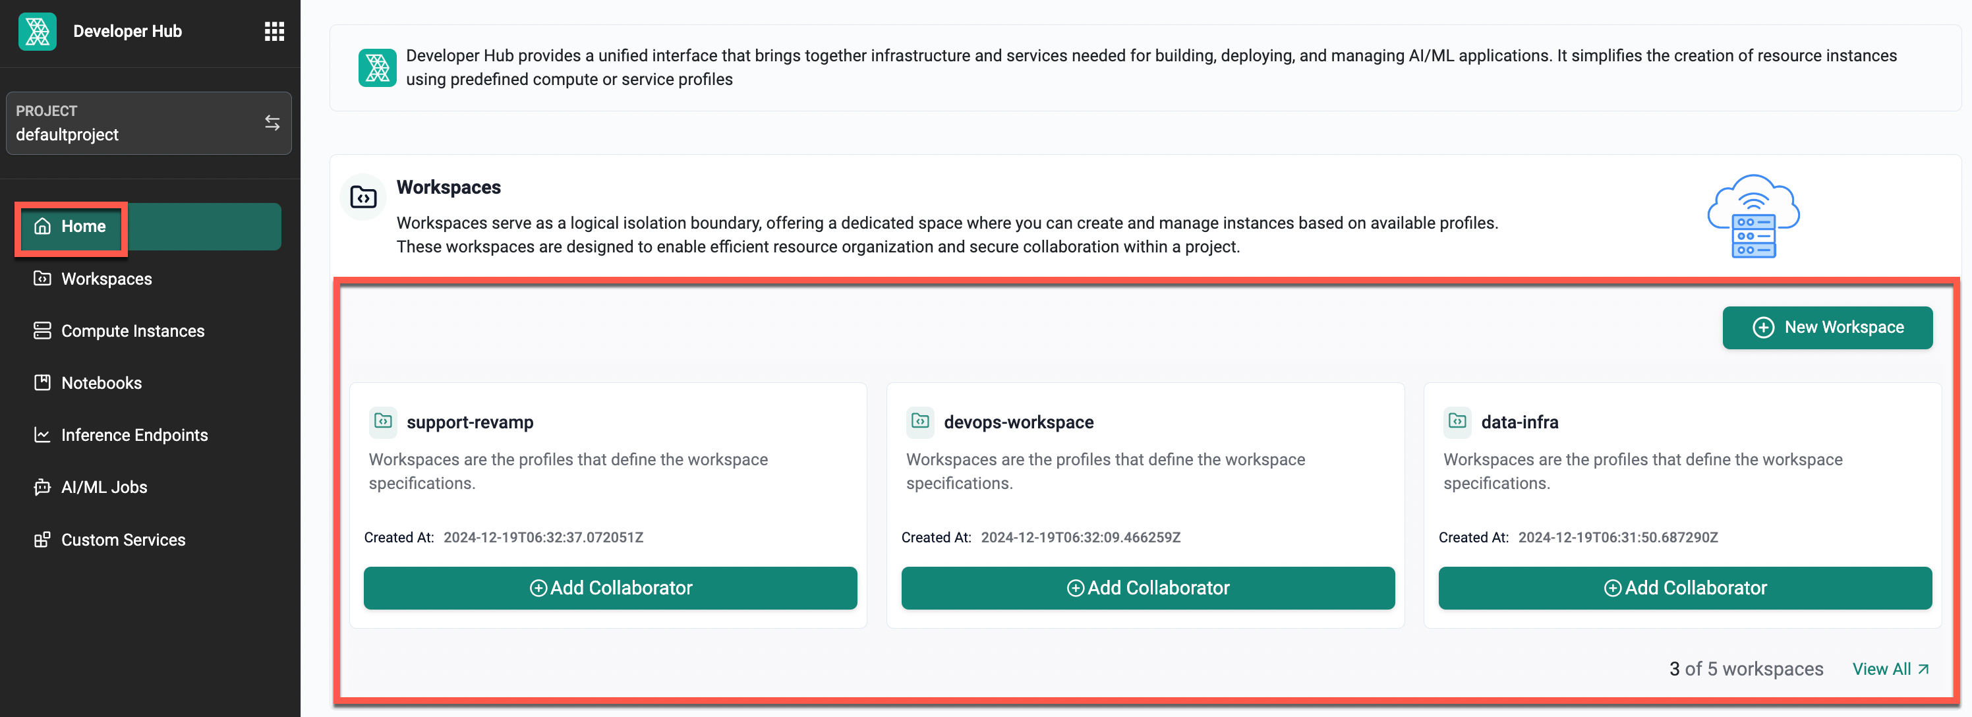Add Collaborator to support-revamp workspace
Image resolution: width=1972 pixels, height=717 pixels.
pos(610,587)
